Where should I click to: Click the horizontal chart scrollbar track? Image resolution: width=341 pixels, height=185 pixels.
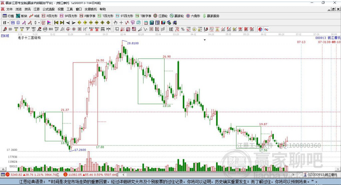tap(208, 175)
